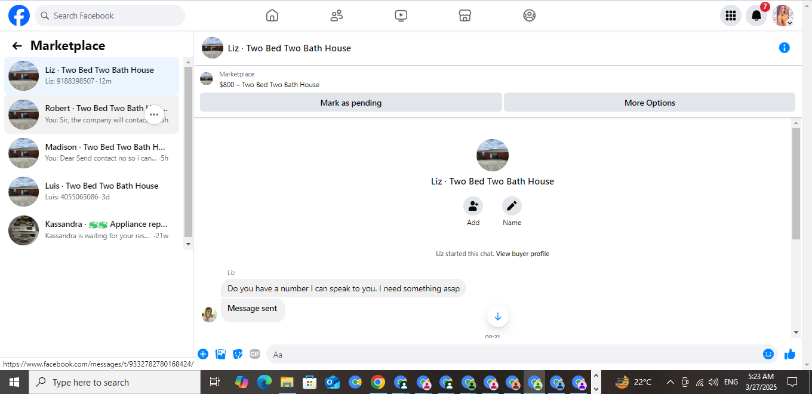
Task: Open options for Robert conversation
Action: point(154,115)
